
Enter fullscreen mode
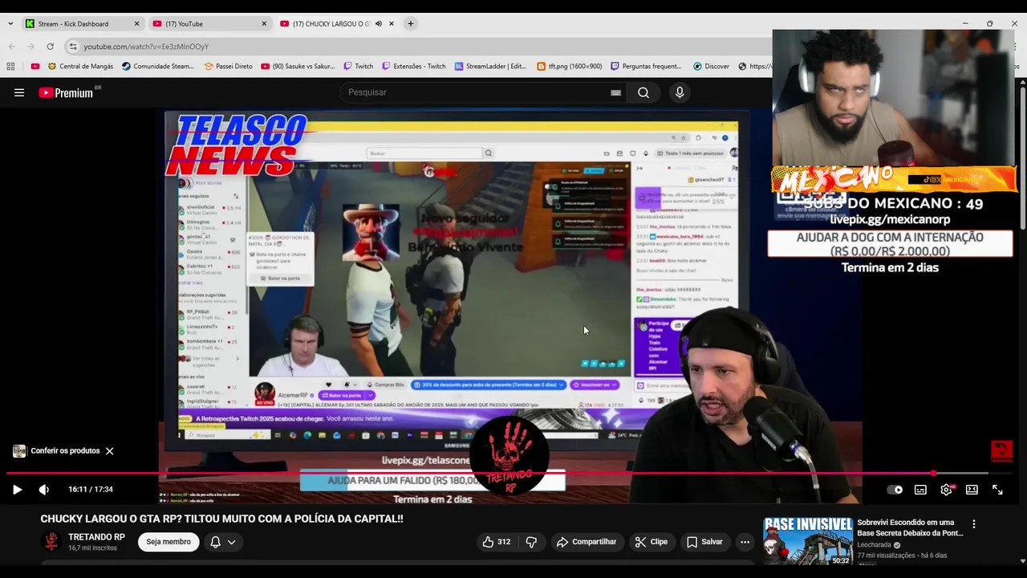(997, 490)
